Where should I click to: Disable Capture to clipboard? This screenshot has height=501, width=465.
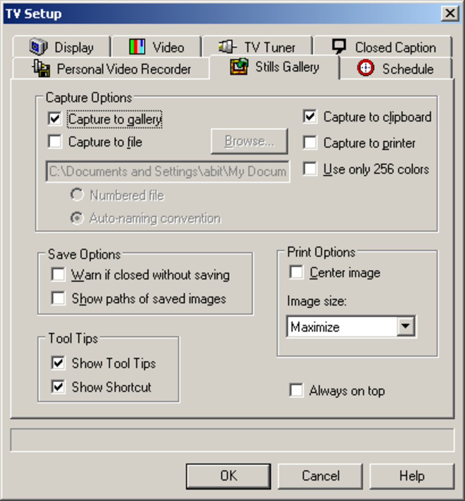(310, 117)
